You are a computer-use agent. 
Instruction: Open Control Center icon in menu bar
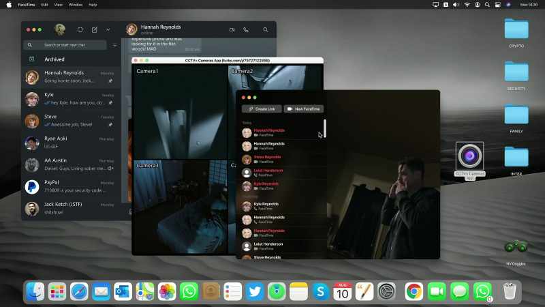click(x=498, y=5)
